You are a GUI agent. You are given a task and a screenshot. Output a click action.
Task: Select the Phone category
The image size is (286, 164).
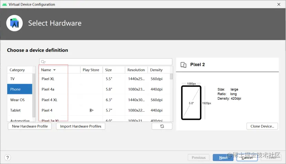[20, 89]
